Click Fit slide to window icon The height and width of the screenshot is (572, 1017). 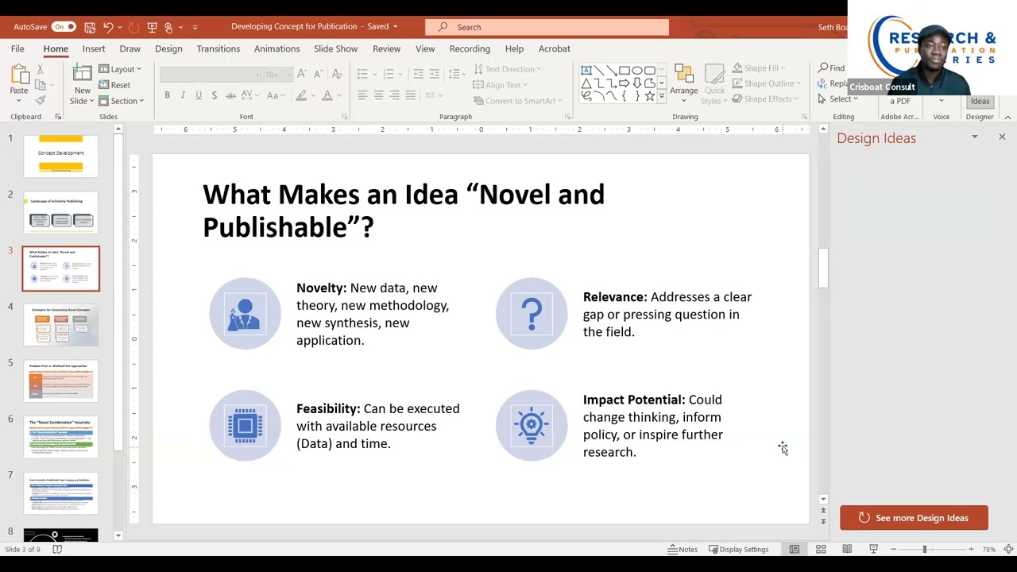point(1008,549)
